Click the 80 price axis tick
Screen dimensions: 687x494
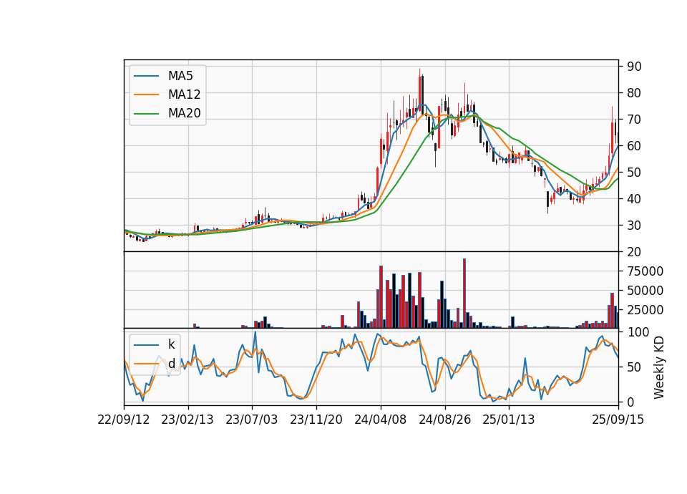(635, 93)
